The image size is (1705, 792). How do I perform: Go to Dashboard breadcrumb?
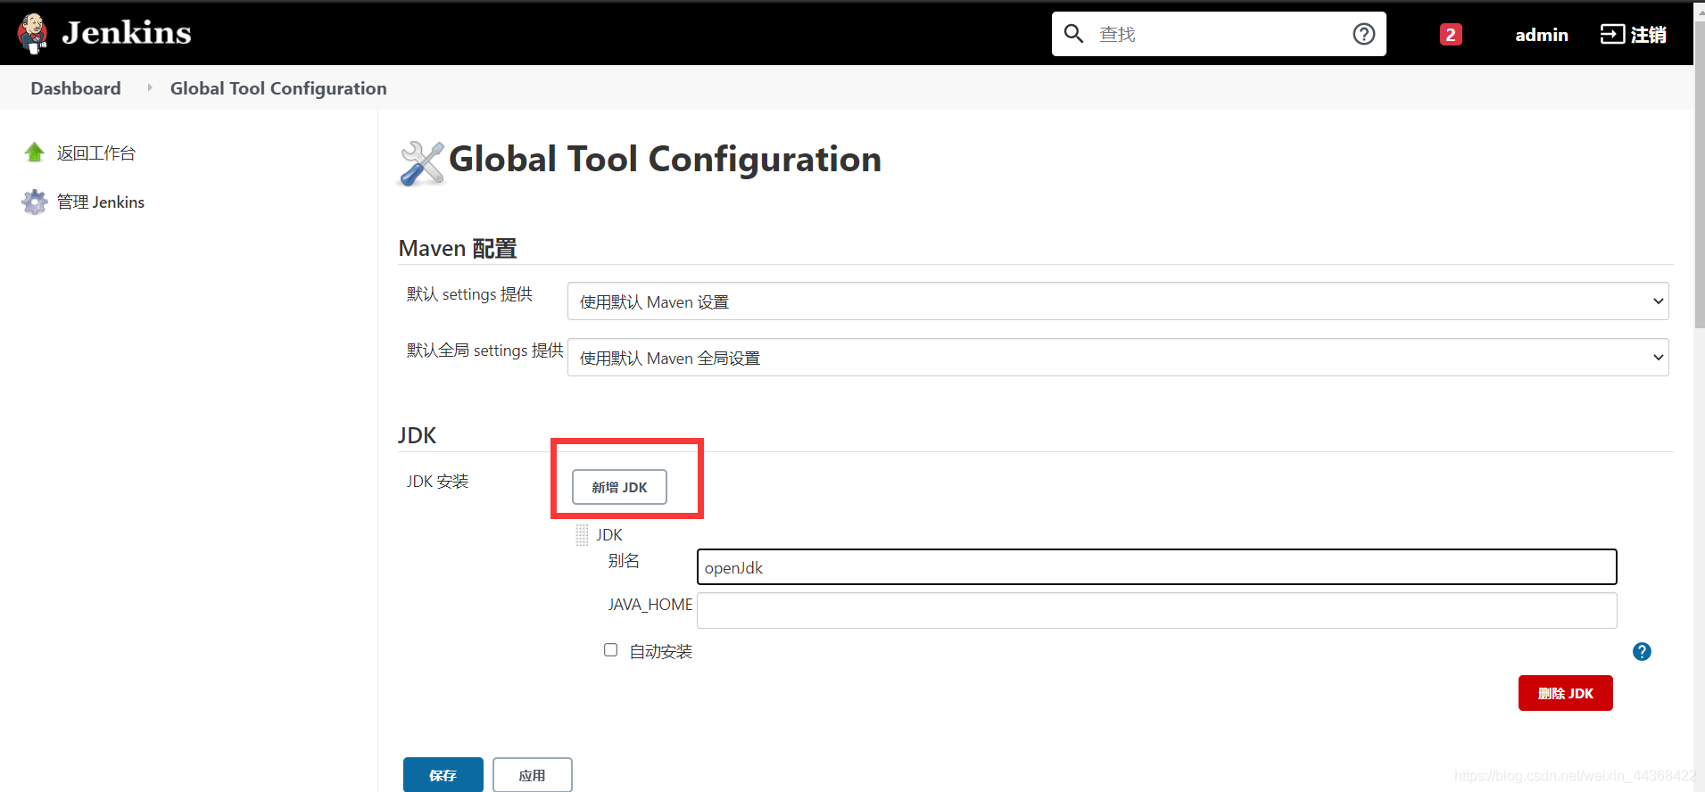click(x=76, y=88)
